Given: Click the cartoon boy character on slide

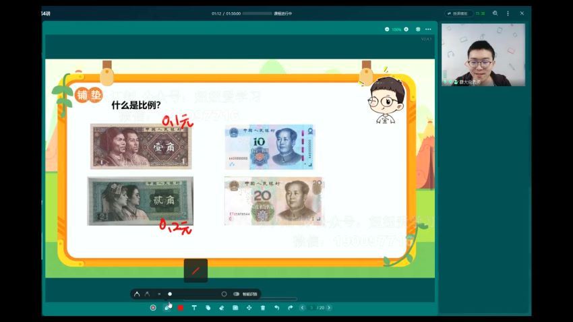Looking at the screenshot, I should click(x=386, y=100).
